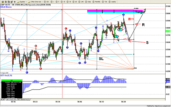This screenshot has height=107, width=171.
Task: Click the High 14617 row in cursor window
Action: [x=12, y=96]
